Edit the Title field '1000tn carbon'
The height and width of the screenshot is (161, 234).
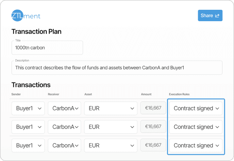47,48
